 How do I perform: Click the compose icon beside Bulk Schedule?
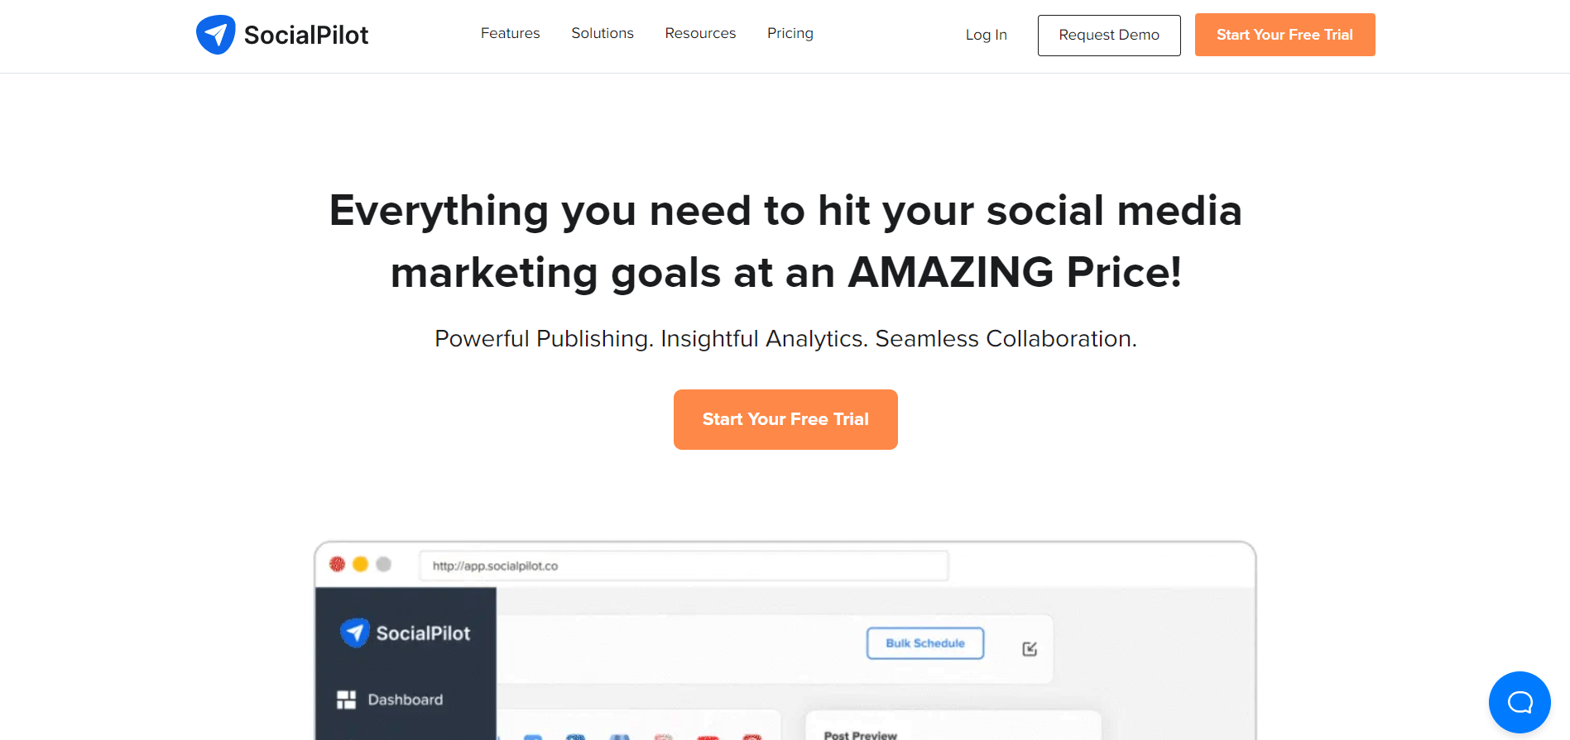point(1029,649)
